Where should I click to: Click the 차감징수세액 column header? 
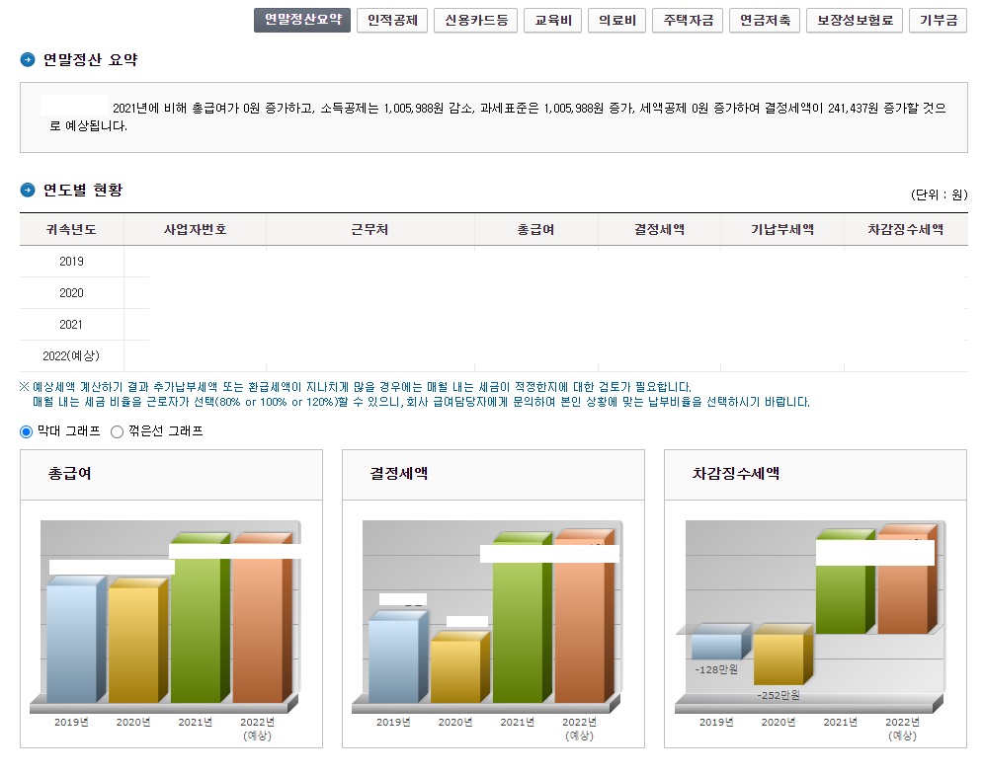pyautogui.click(x=906, y=229)
